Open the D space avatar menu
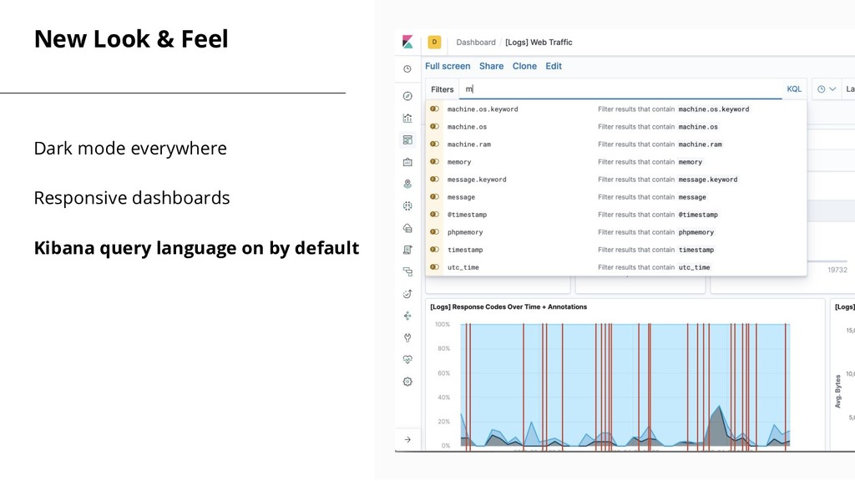The width and height of the screenshot is (855, 481). pyautogui.click(x=434, y=42)
